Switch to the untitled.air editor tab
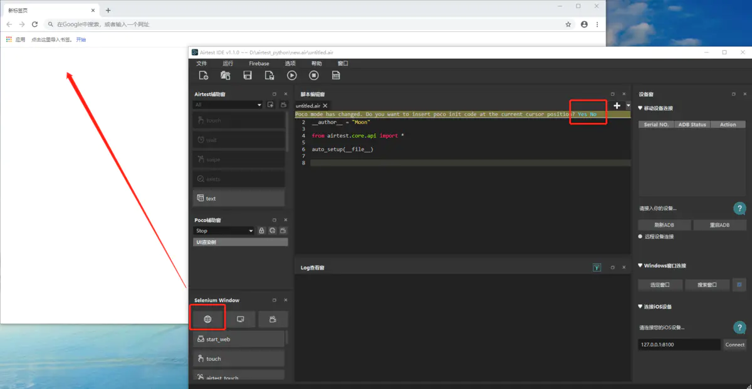 pos(308,105)
